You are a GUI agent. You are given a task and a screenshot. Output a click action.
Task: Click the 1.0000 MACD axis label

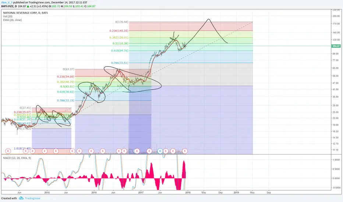pyautogui.click(x=336, y=160)
